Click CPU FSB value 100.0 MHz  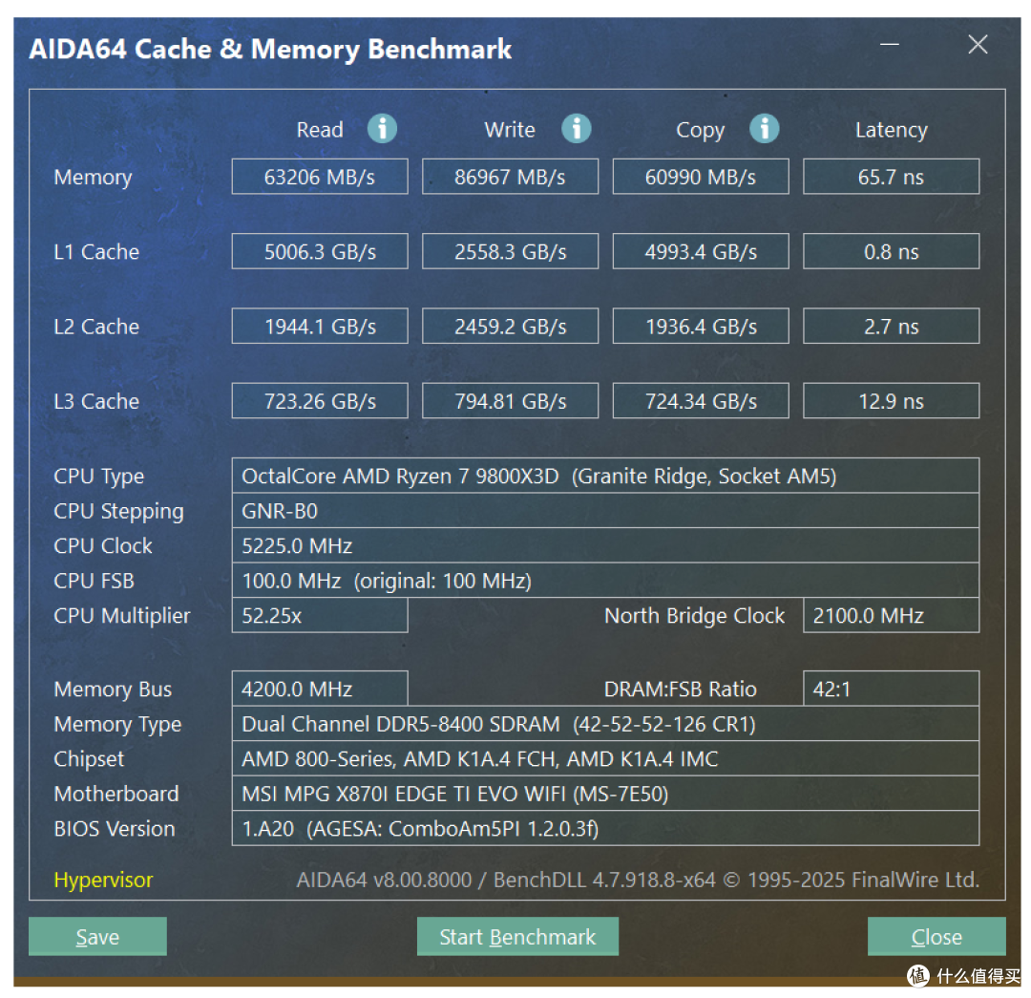click(605, 581)
